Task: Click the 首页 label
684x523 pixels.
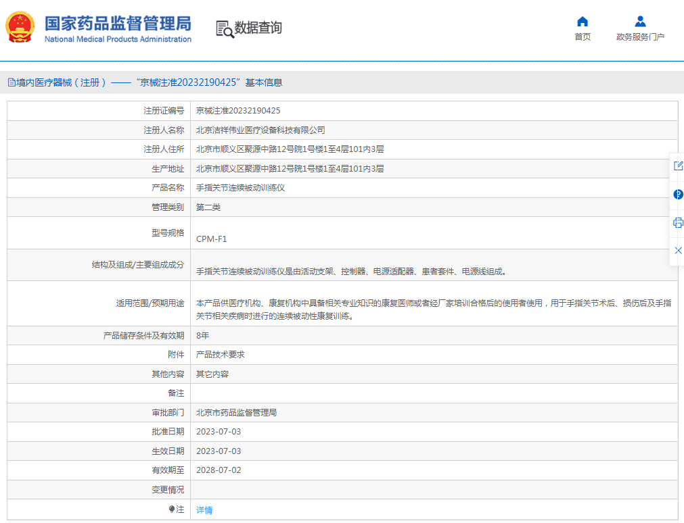Action: 583,37
